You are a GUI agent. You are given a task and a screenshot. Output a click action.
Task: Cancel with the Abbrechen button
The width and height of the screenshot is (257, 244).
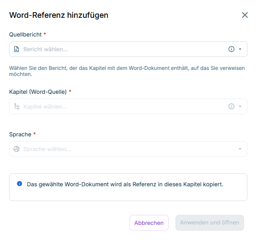pyautogui.click(x=149, y=223)
